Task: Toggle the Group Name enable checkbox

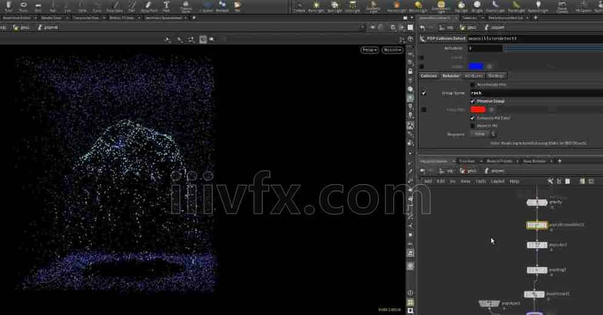Action: pyautogui.click(x=424, y=93)
